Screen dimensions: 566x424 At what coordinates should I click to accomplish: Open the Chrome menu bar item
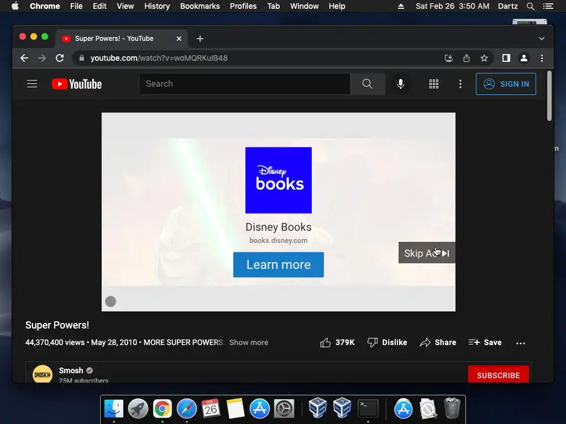click(x=45, y=6)
